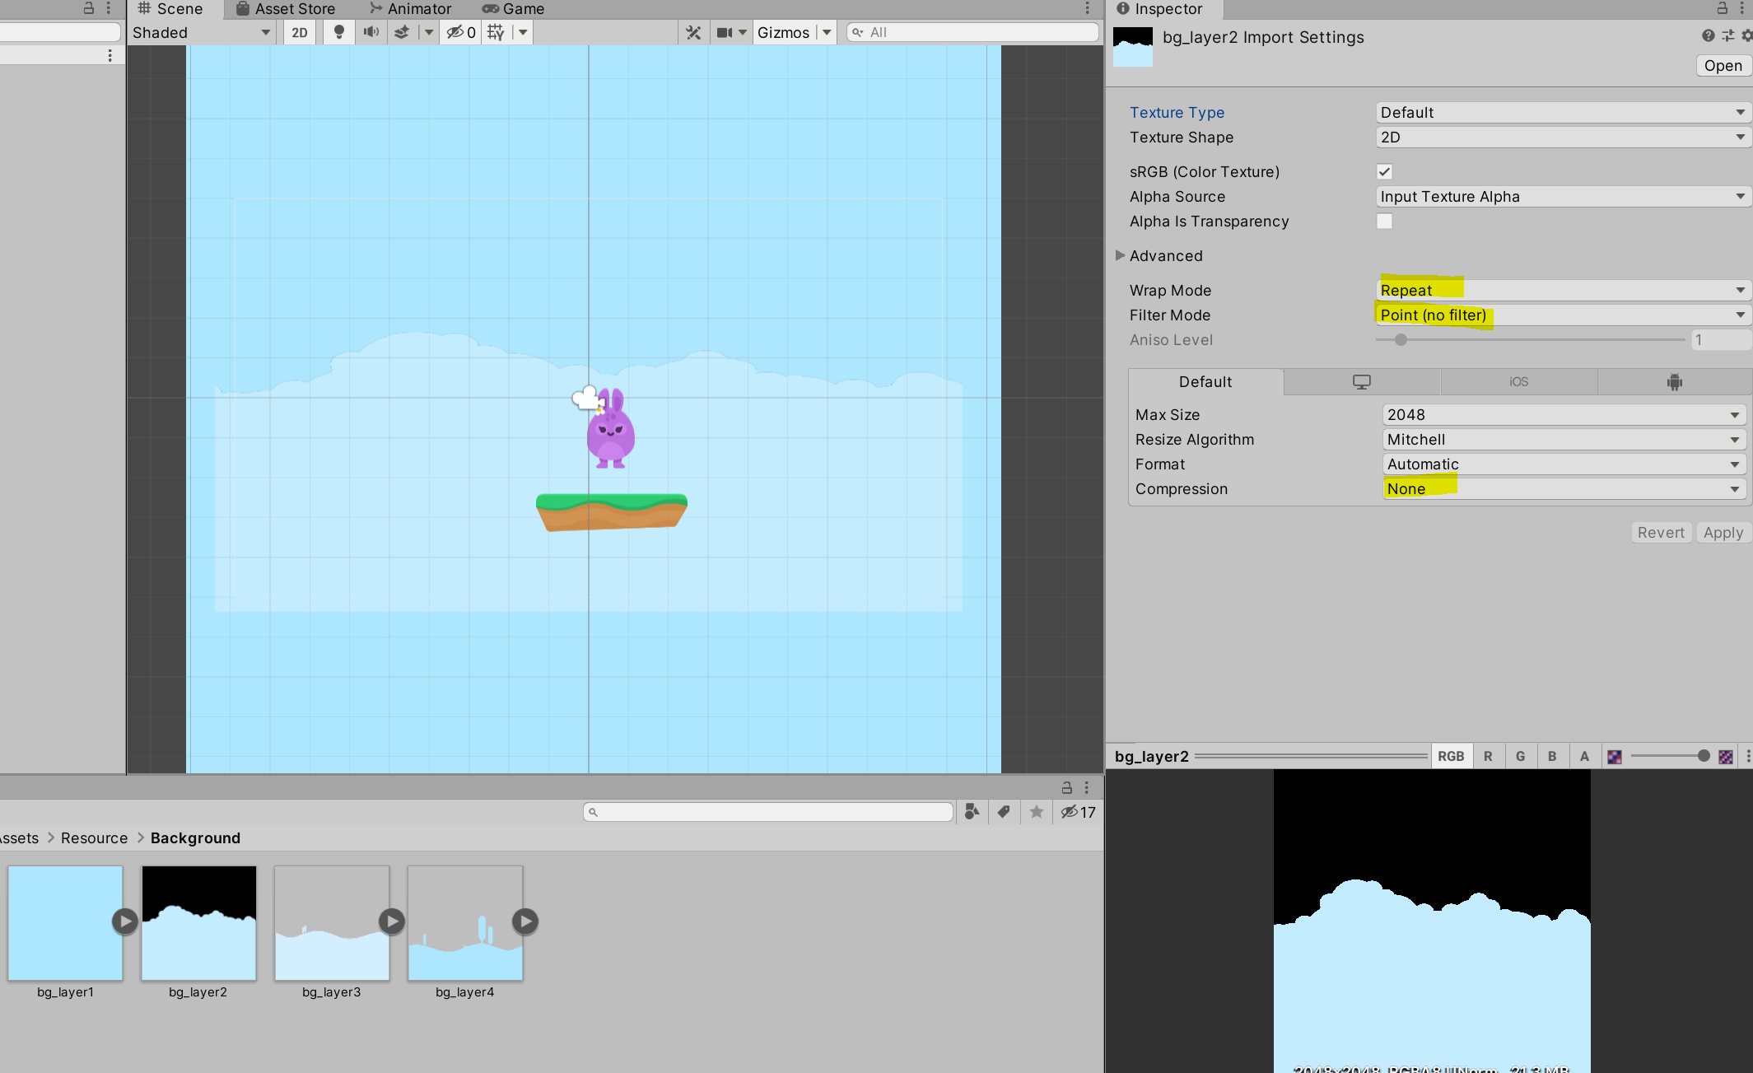Open the Inspector help question-mark icon

click(1709, 35)
